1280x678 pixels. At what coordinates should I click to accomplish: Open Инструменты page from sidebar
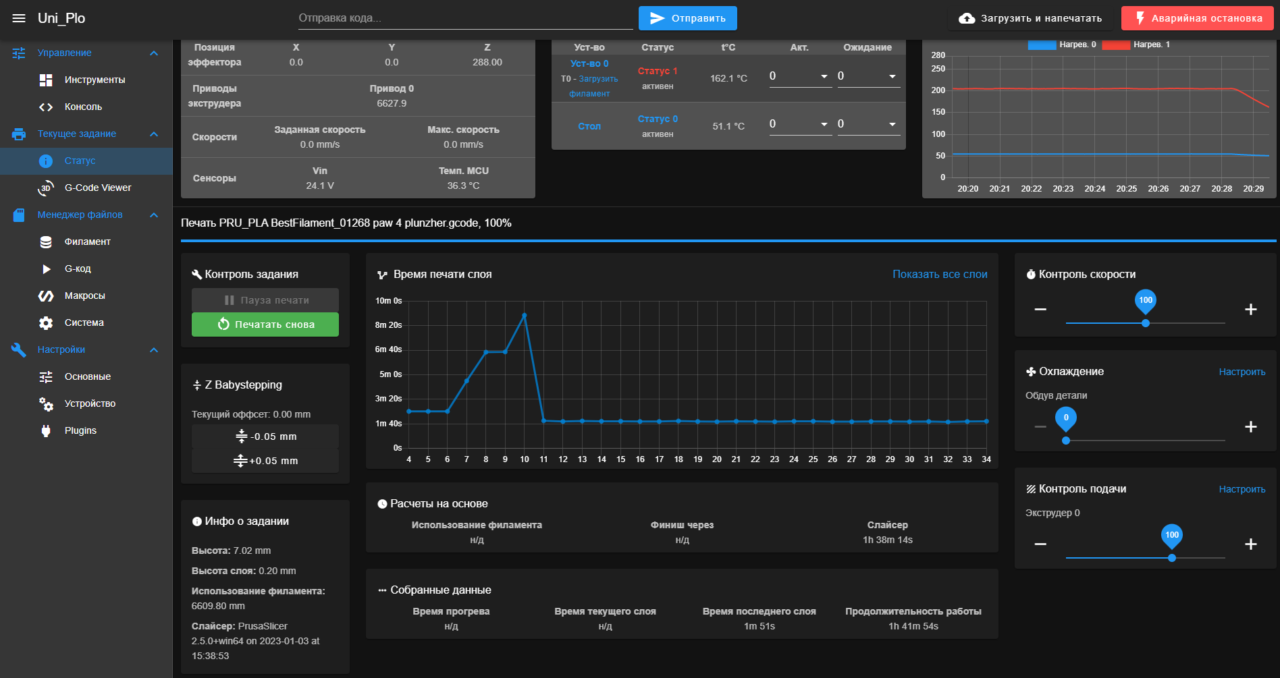tap(86, 80)
